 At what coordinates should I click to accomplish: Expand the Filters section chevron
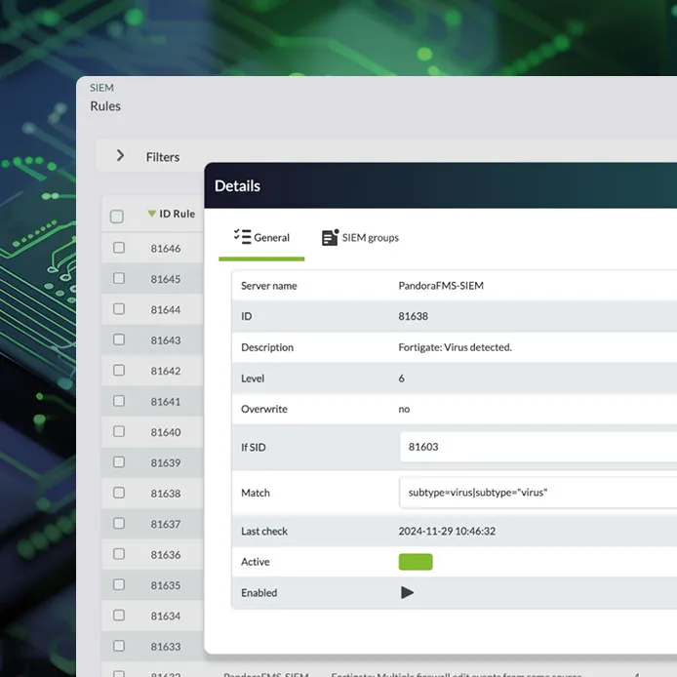click(x=120, y=156)
